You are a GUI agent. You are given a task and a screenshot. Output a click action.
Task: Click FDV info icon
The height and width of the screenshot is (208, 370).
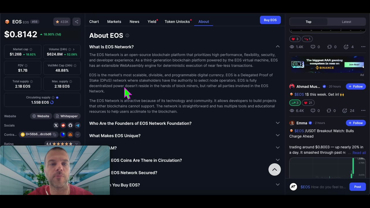[26, 66]
